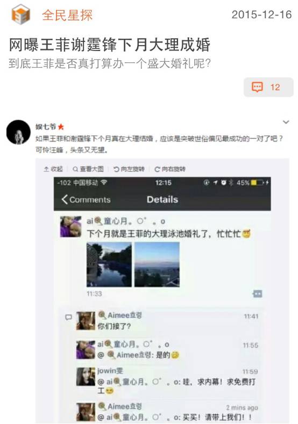Viewport: 298px width, 424px height.
Task: Tap the blue comment action icon
Action: pyautogui.click(x=257, y=293)
